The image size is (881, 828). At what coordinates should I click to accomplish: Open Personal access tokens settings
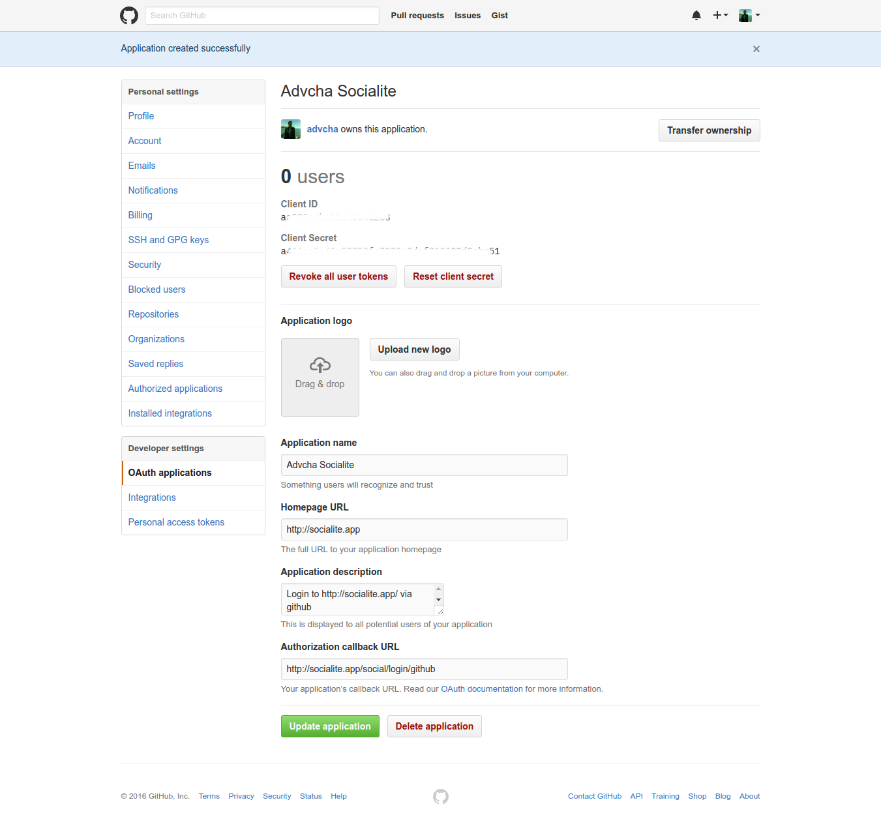tap(176, 522)
